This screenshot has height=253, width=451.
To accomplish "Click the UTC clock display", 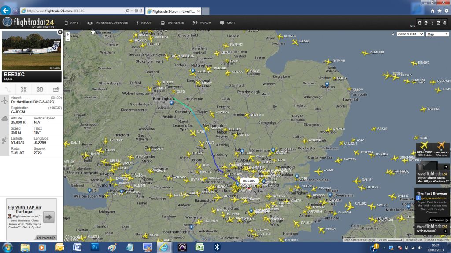I will [x=433, y=23].
